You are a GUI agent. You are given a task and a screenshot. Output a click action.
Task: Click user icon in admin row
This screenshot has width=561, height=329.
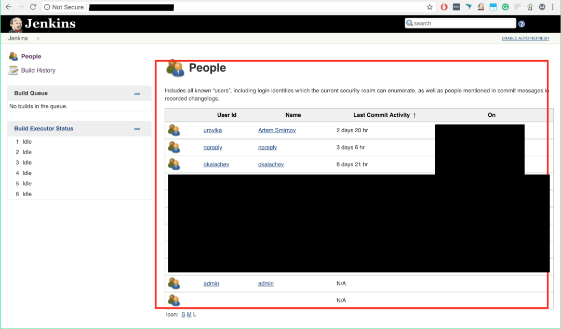174,283
